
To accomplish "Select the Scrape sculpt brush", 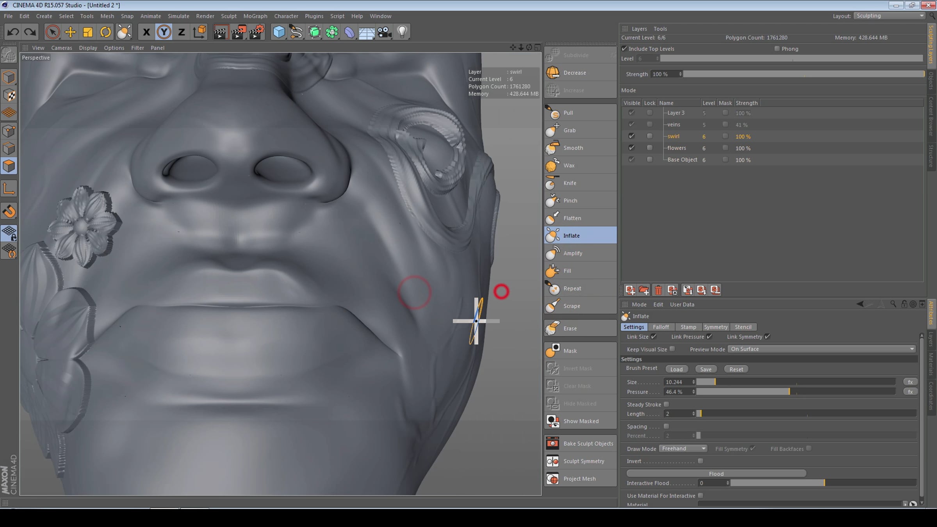I will [580, 306].
